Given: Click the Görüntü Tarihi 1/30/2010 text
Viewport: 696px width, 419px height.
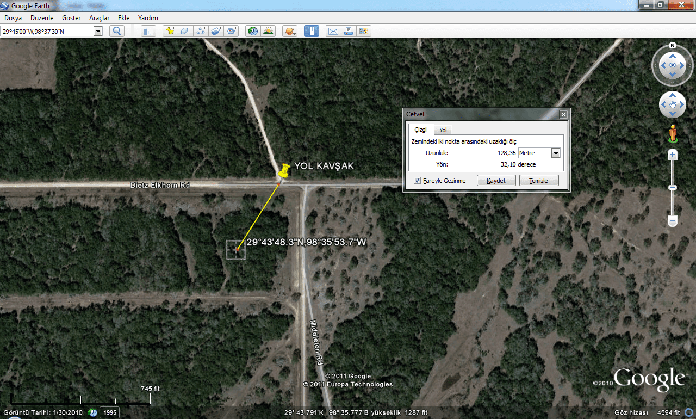Looking at the screenshot, I should 42,412.
